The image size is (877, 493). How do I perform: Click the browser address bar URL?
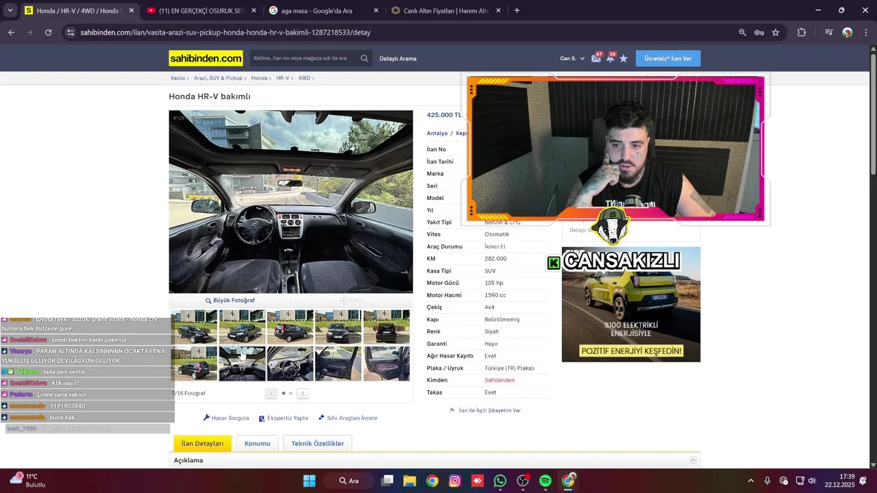click(225, 32)
